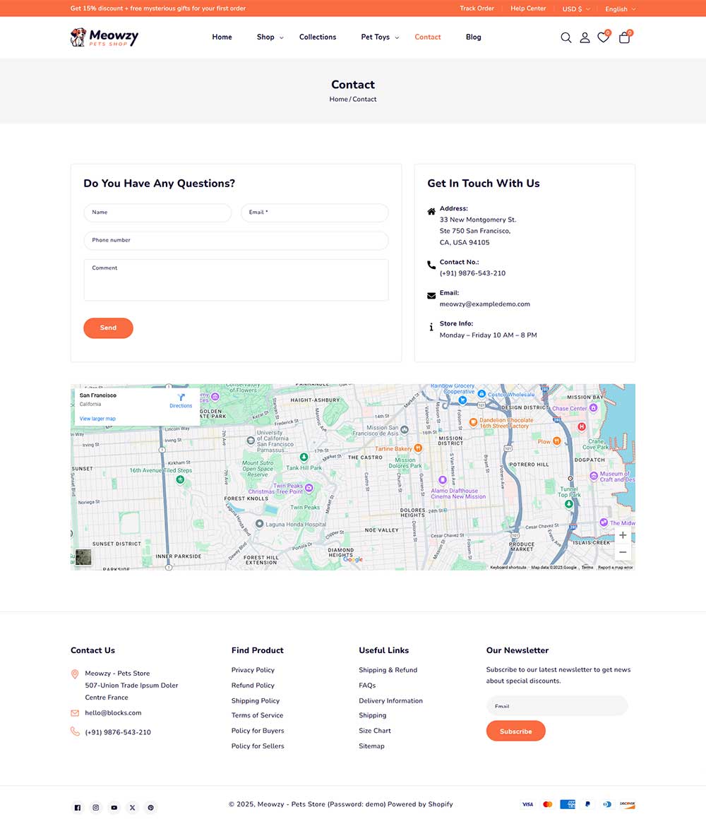Open the View larger map link
Viewport: 706px width, 819px height.
coord(97,418)
